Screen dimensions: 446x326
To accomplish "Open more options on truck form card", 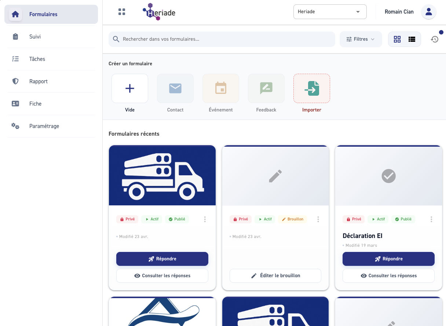I will 205,219.
